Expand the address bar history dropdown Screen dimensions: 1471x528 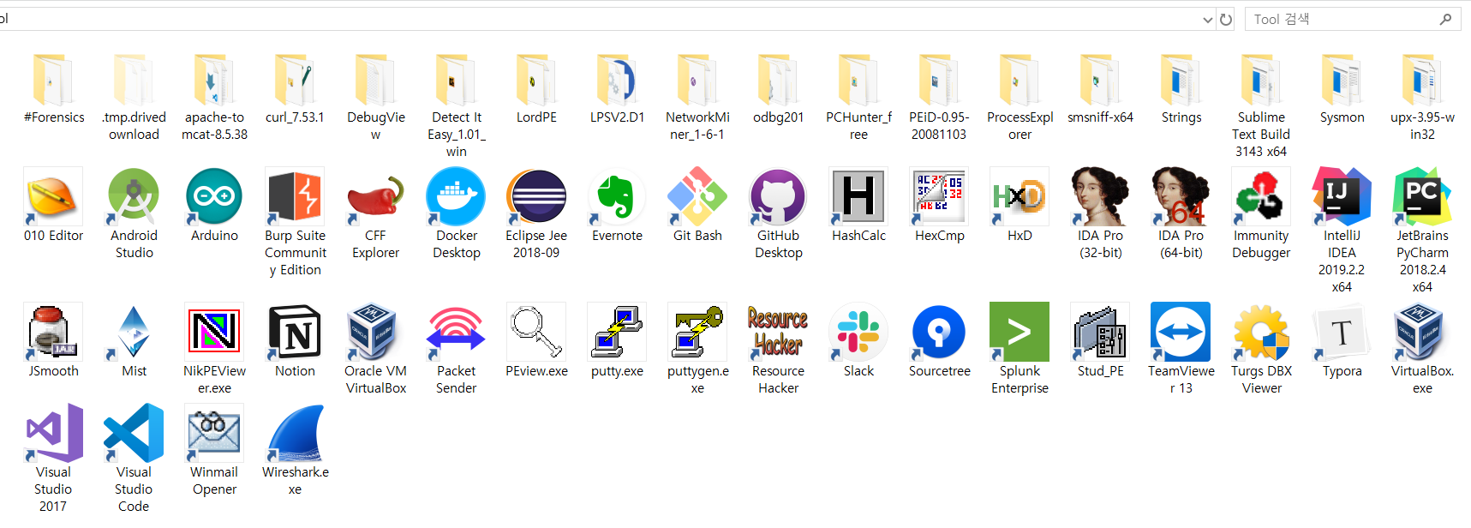click(1207, 19)
